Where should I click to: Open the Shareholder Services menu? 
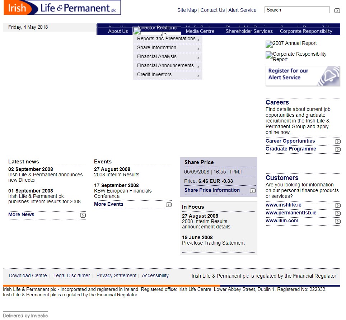point(249,31)
